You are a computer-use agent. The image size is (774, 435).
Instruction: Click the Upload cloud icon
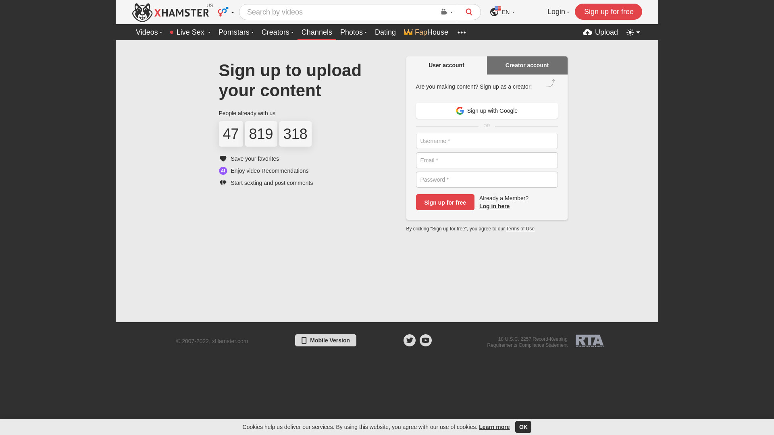pyautogui.click(x=587, y=32)
